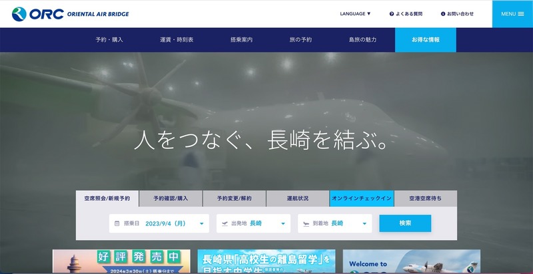Click the landing plane icon by 到着地
The width and height of the screenshot is (533, 274).
tap(306, 223)
